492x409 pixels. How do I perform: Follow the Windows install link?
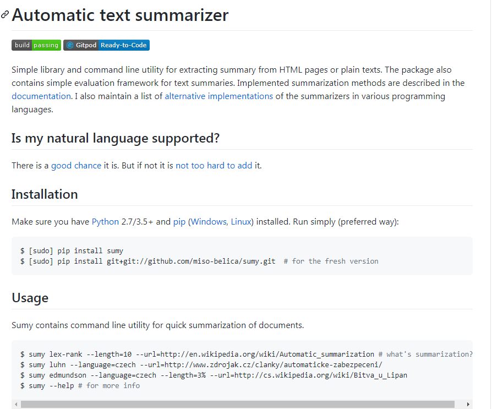(x=208, y=222)
